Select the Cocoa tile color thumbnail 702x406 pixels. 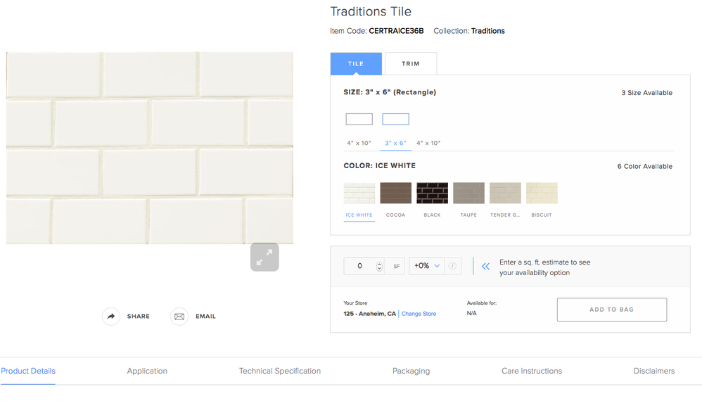395,194
